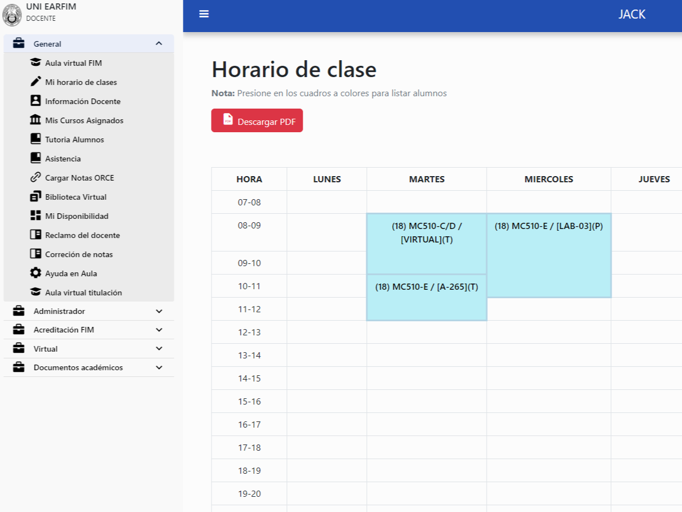Expand the Virtual section

(159, 349)
